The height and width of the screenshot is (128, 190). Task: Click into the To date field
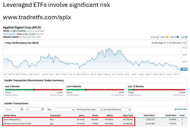pyautogui.click(x=35, y=109)
